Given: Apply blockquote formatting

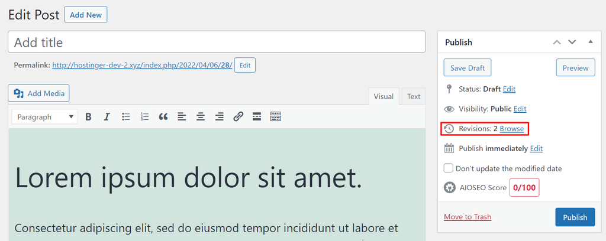Looking at the screenshot, I should tap(163, 117).
